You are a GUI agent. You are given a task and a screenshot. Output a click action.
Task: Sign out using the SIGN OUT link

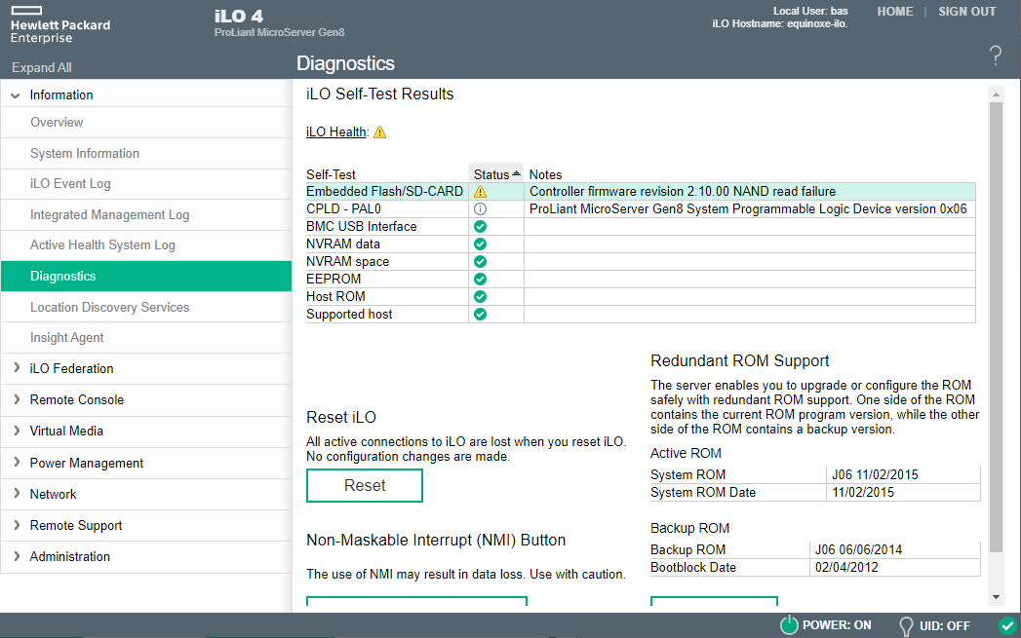(x=965, y=12)
